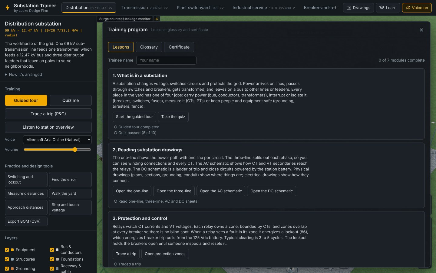Start the Guided tour from the sidebar
The width and height of the screenshot is (436, 273).
pyautogui.click(x=26, y=100)
